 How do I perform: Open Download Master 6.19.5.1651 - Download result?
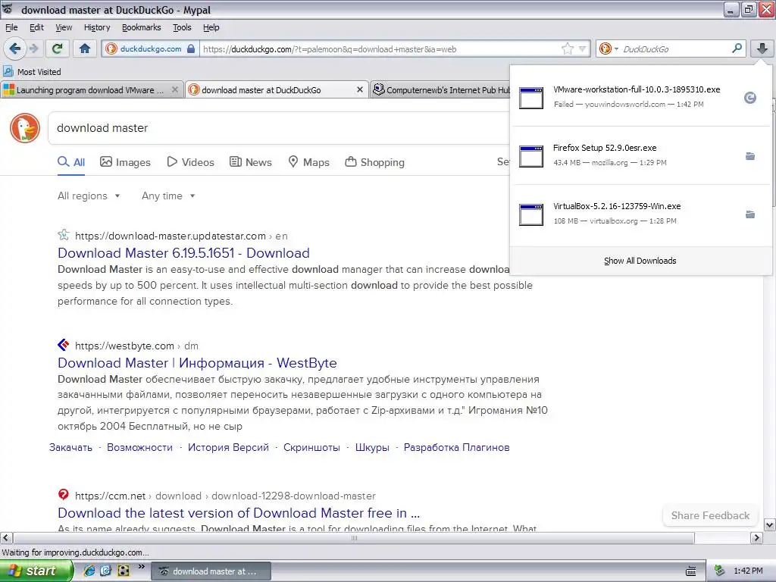(x=183, y=253)
